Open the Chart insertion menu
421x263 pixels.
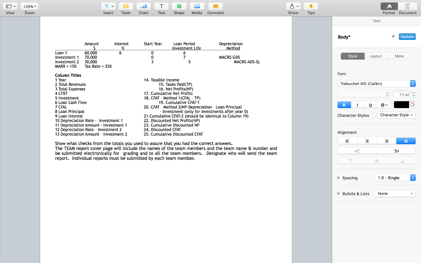(143, 7)
